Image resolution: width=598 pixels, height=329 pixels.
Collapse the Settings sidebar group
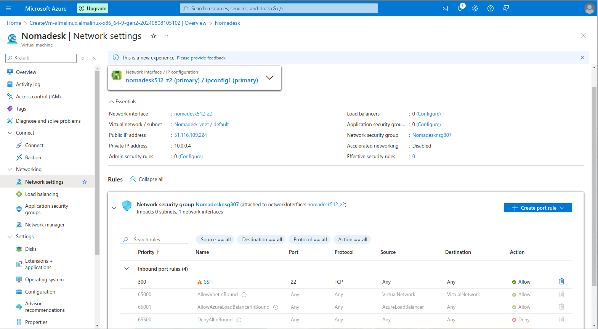coord(10,236)
